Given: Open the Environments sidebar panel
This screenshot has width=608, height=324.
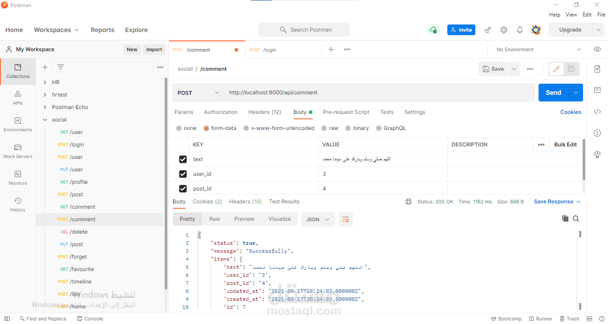Looking at the screenshot, I should coord(18,125).
